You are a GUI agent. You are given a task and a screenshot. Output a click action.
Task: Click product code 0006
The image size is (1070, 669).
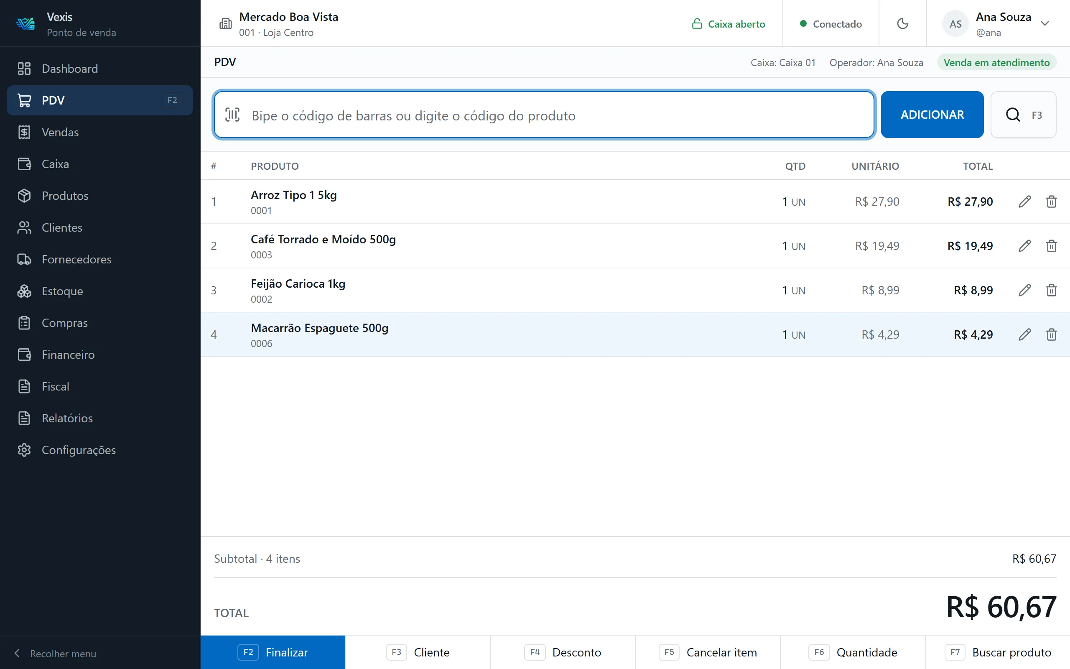click(261, 344)
